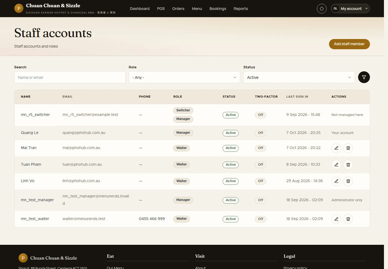
Task: Open the Role filter dropdown
Action: point(184,77)
